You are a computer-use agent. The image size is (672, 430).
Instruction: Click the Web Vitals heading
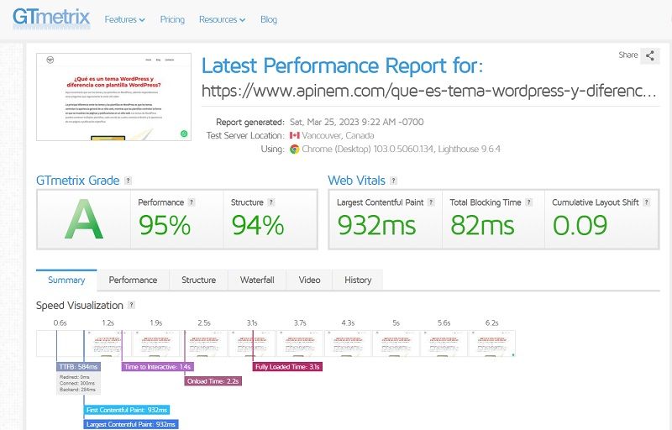(x=356, y=181)
